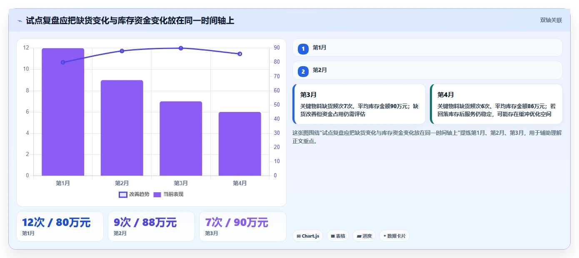
Task: Click the 第2月 bar in the chart
Action: coord(122,128)
